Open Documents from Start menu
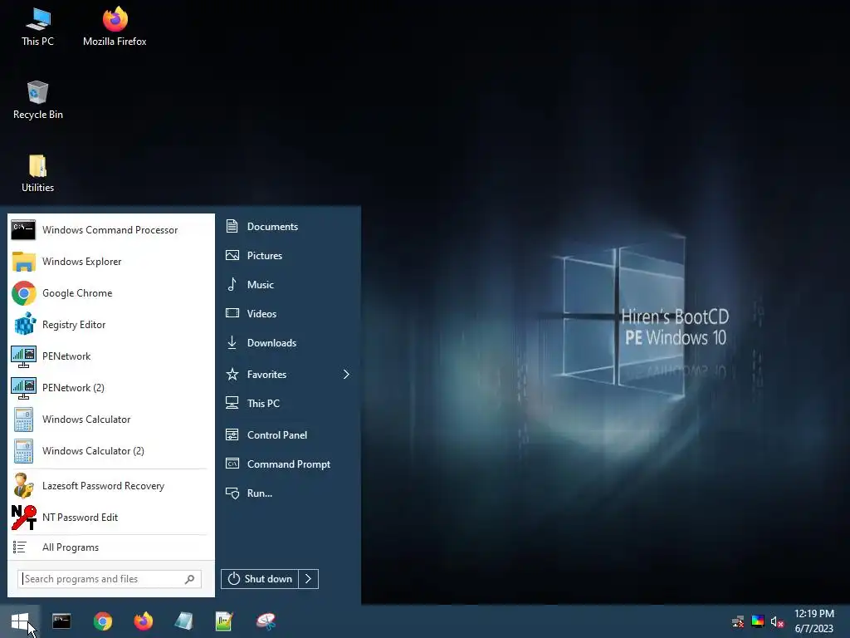This screenshot has width=850, height=638. click(288, 226)
